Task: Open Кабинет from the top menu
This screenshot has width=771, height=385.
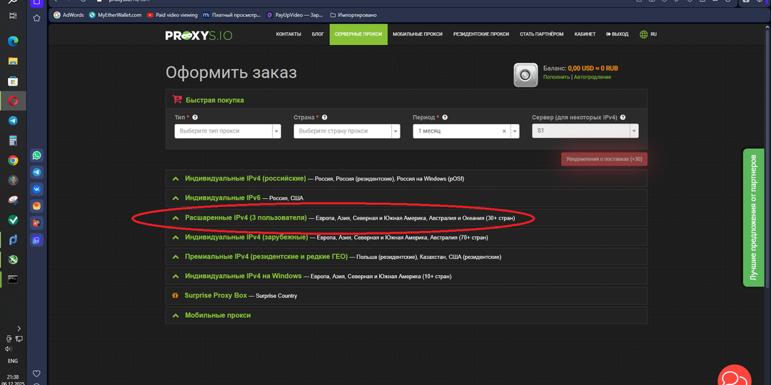Action: (x=585, y=34)
